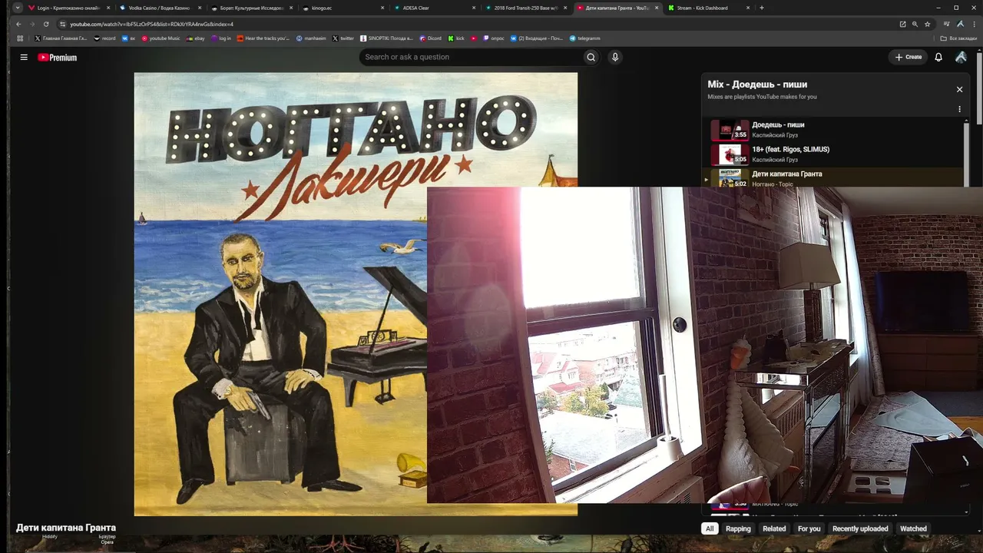983x553 pixels.
Task: Play '18+ (feat. Rigos, SLIMUS)' thumbnail
Action: pos(730,154)
